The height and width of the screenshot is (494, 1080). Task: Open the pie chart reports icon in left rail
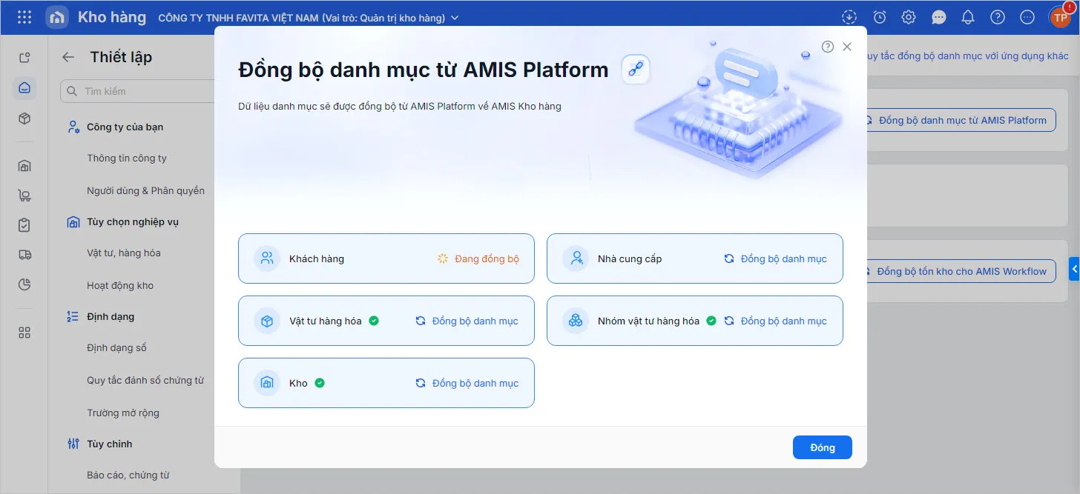tap(24, 284)
